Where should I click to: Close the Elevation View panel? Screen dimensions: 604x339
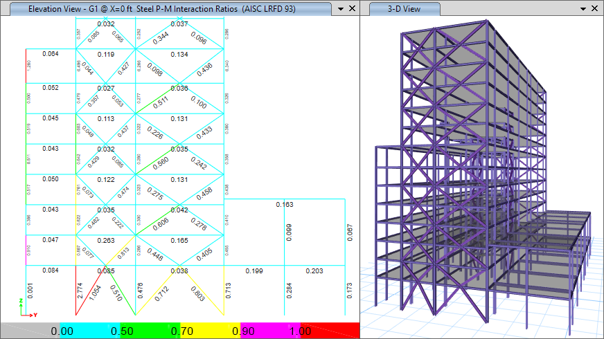pos(352,9)
